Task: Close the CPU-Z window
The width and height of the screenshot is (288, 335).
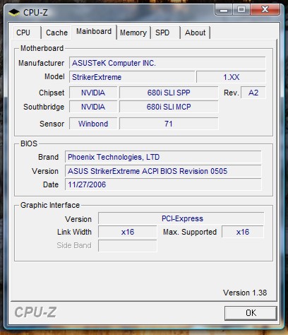Action: point(265,10)
